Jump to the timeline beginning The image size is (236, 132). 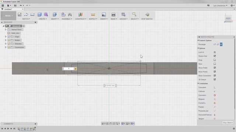[x=2, y=129]
